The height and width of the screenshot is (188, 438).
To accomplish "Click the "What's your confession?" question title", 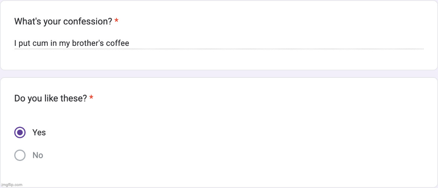I will coord(63,21).
